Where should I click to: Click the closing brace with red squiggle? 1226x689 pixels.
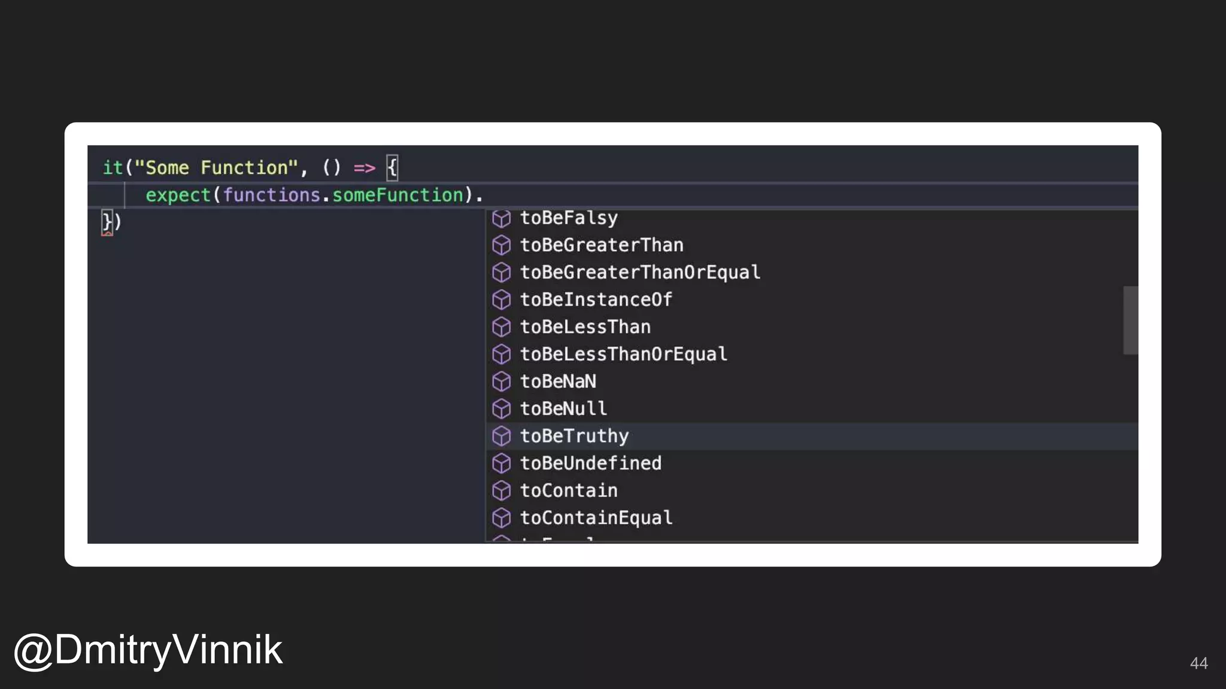(x=107, y=222)
